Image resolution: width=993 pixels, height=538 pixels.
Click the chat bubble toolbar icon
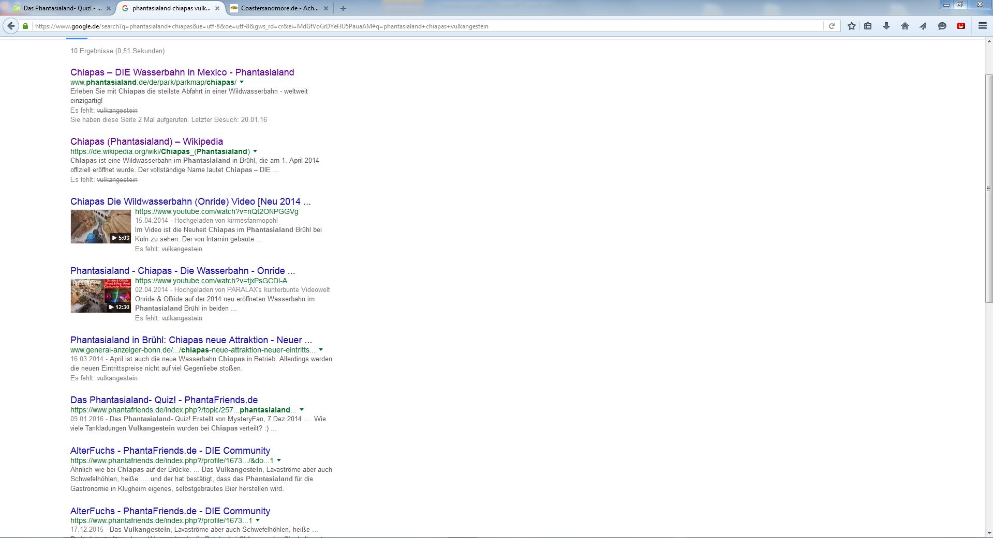click(x=942, y=26)
